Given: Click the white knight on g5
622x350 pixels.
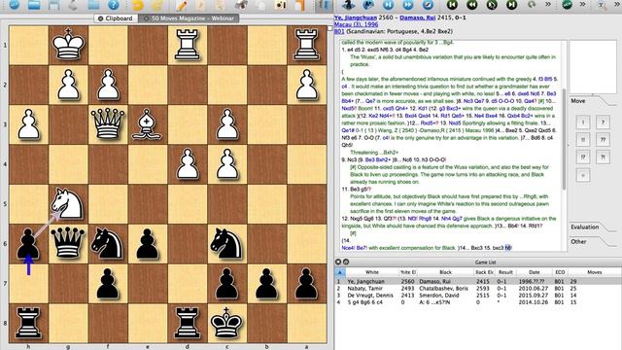Looking at the screenshot, I should coord(67,203).
